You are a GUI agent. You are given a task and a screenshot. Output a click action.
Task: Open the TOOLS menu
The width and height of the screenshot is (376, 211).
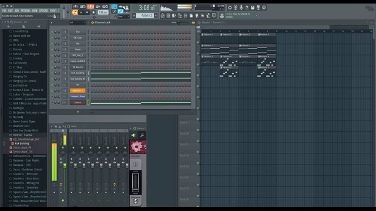pyautogui.click(x=53, y=11)
